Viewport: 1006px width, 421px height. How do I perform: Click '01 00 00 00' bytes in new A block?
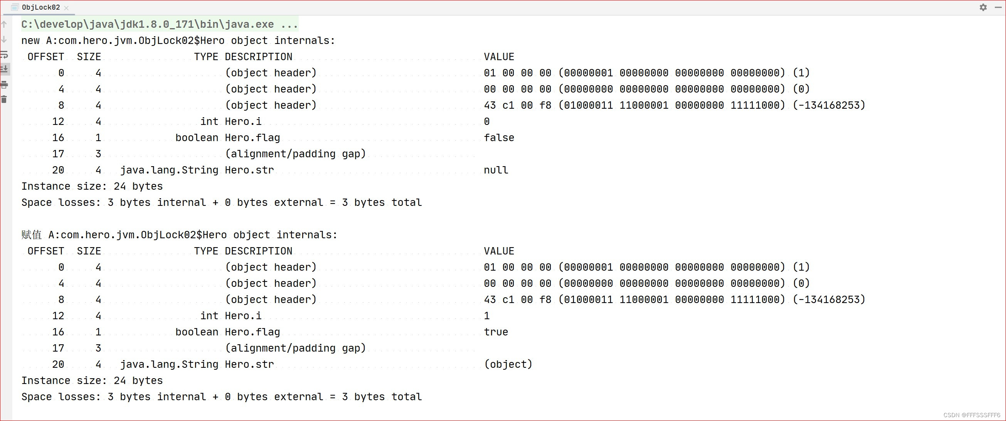(x=517, y=73)
